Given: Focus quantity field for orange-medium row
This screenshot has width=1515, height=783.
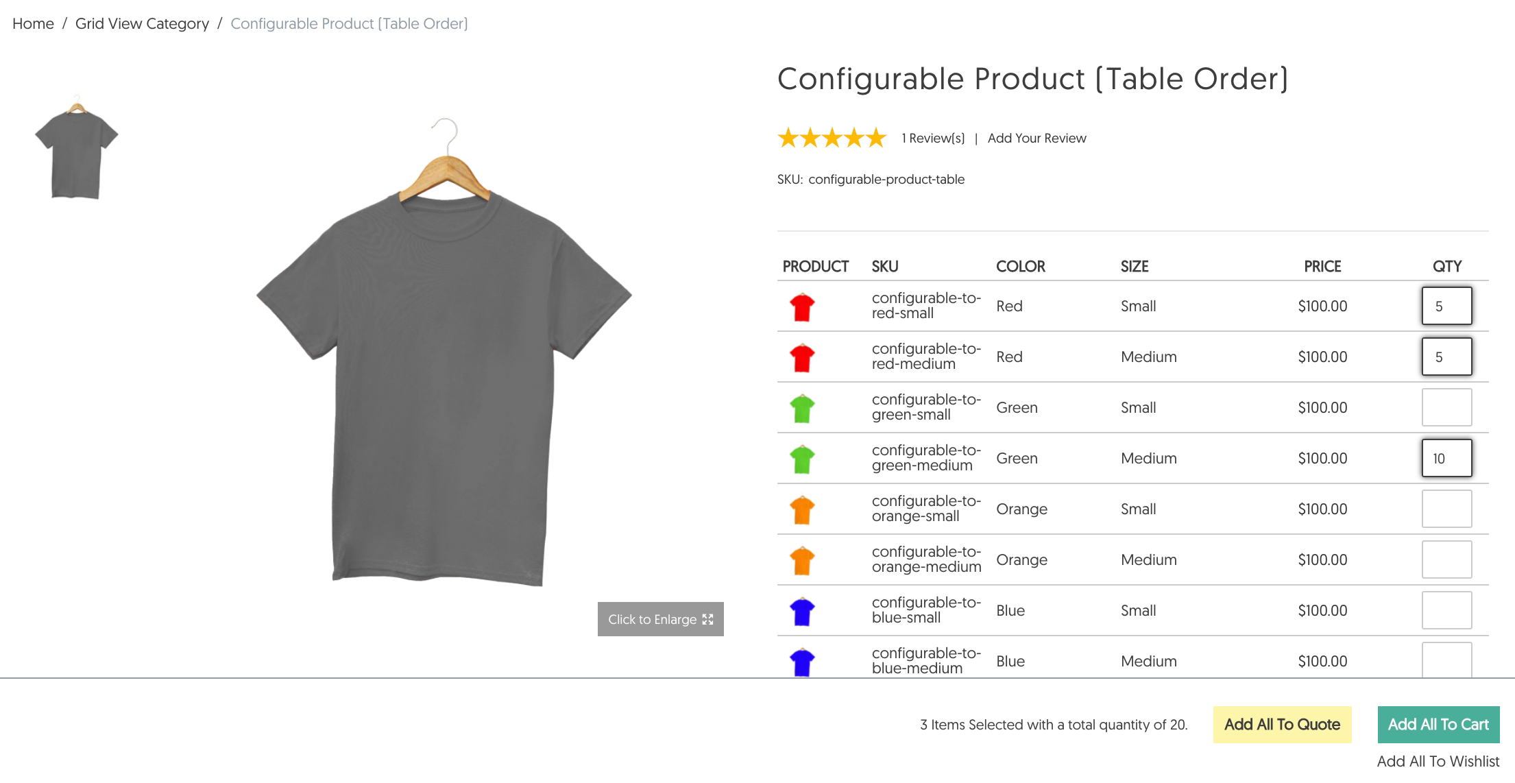Looking at the screenshot, I should tap(1446, 559).
